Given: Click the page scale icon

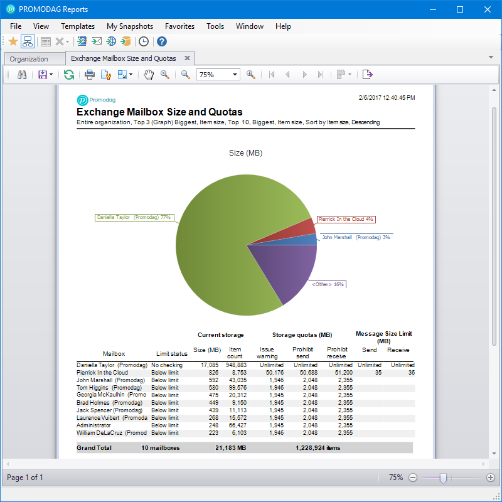Looking at the screenshot, I should coord(122,75).
